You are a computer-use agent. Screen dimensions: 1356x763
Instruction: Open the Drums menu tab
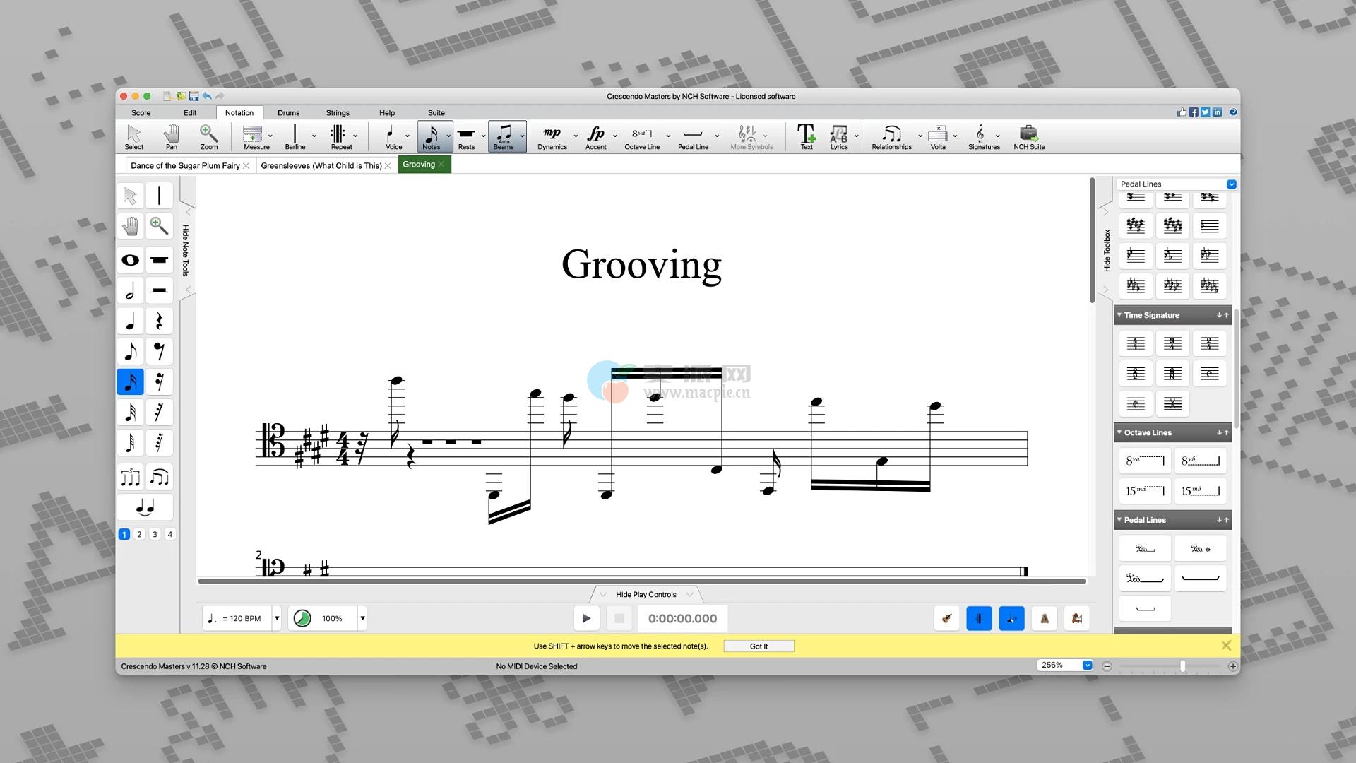[288, 113]
